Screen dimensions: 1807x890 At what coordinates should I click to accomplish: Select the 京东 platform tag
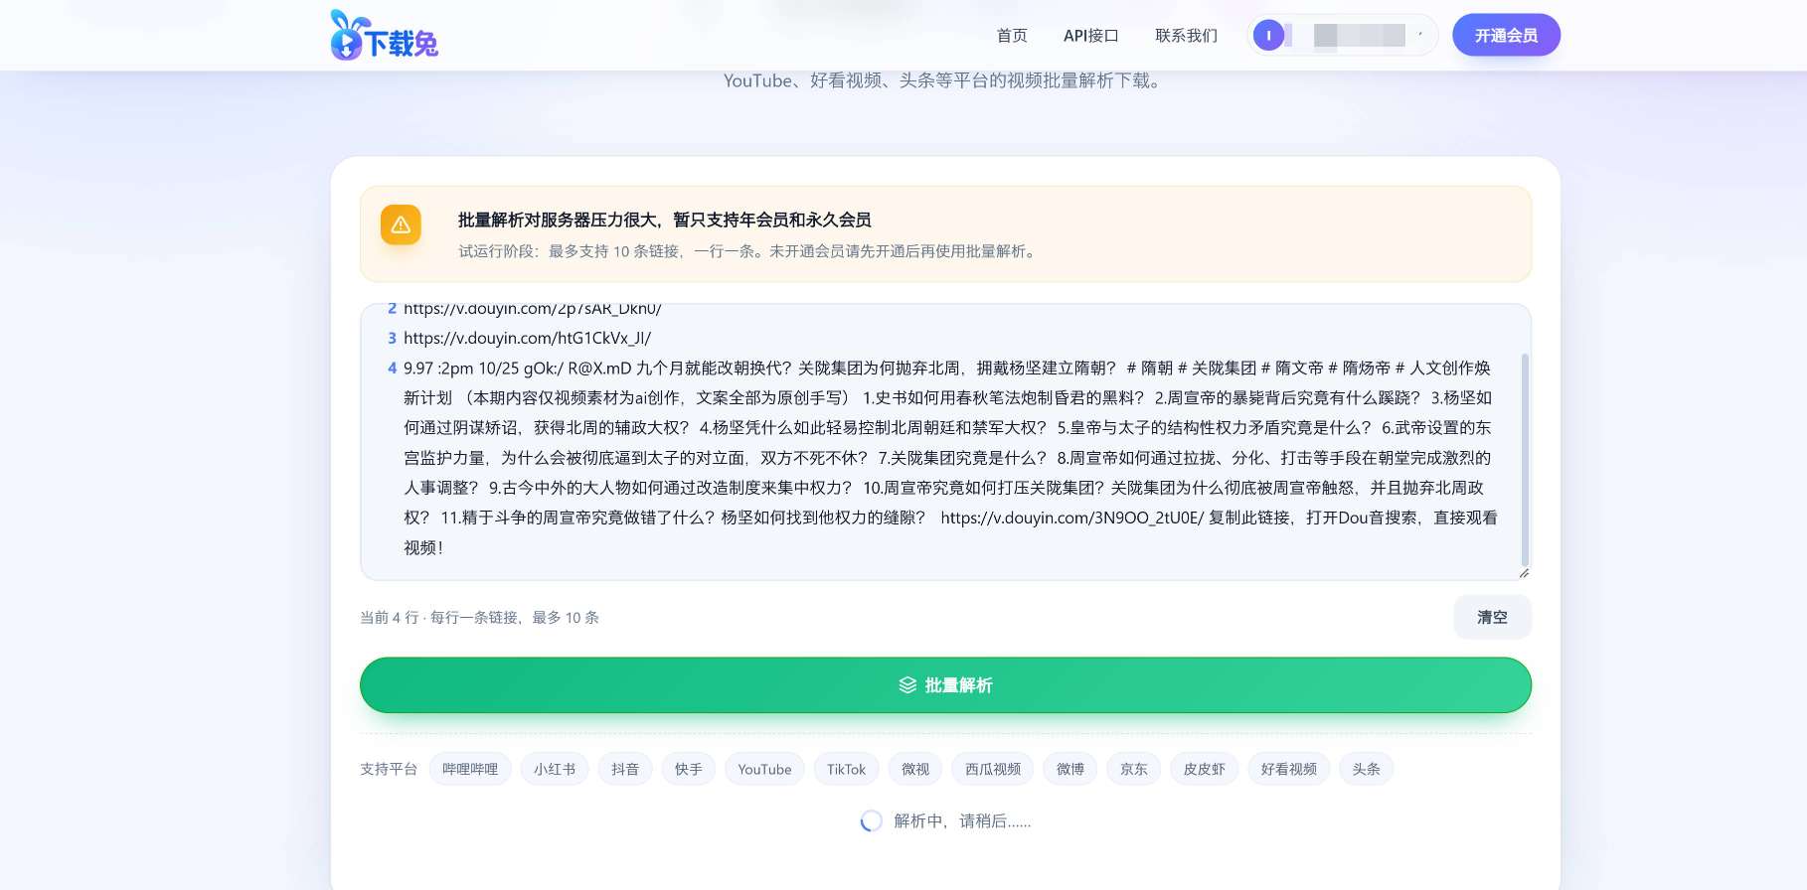tap(1134, 769)
